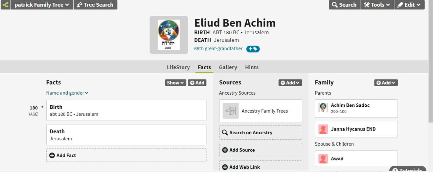Switch to the Gallery tab
Screen dimensions: 433x172
(228, 67)
